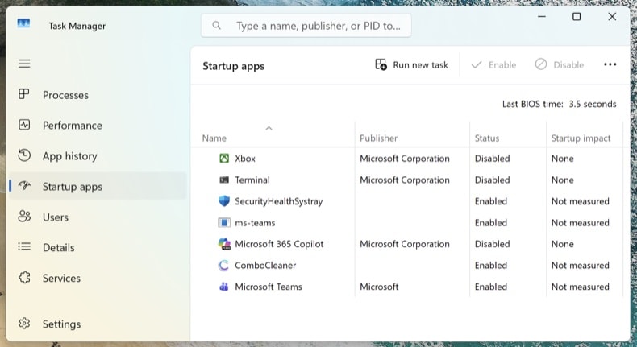The height and width of the screenshot is (347, 637).
Task: Click the Run new task button
Action: coord(411,65)
